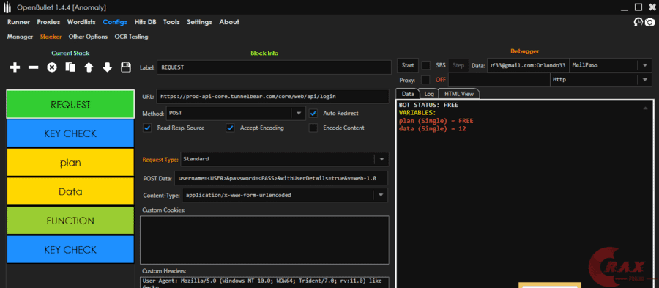
Task: Disable block using circled X icon
Action: (52, 67)
